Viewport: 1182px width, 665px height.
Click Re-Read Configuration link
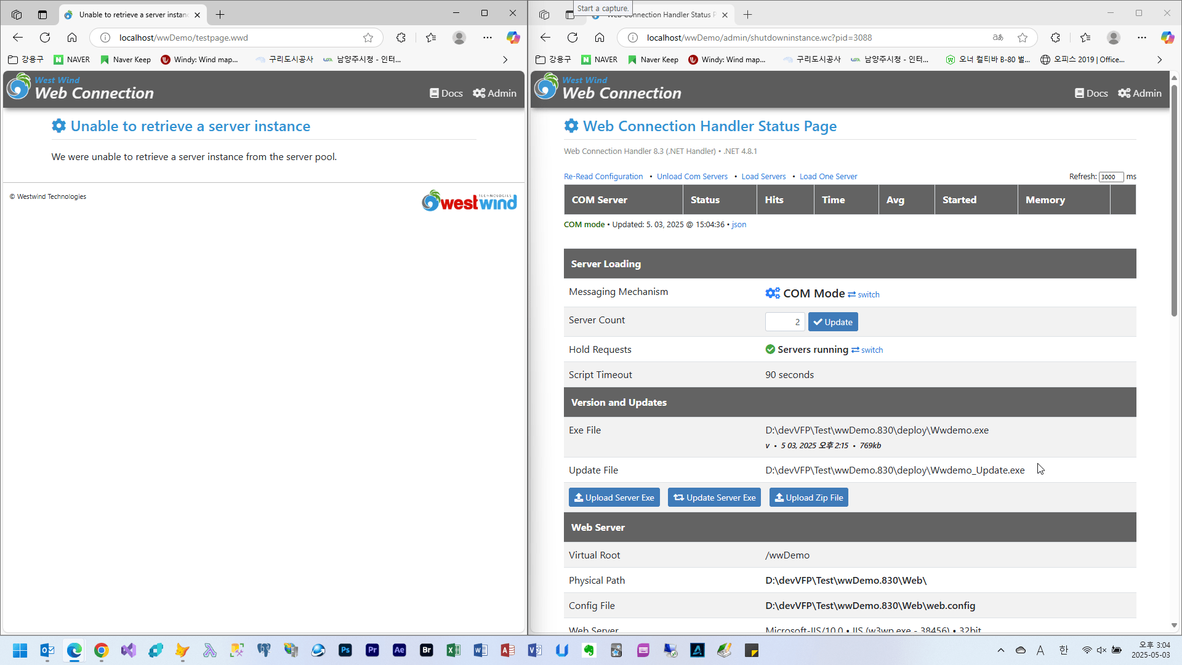pos(603,177)
